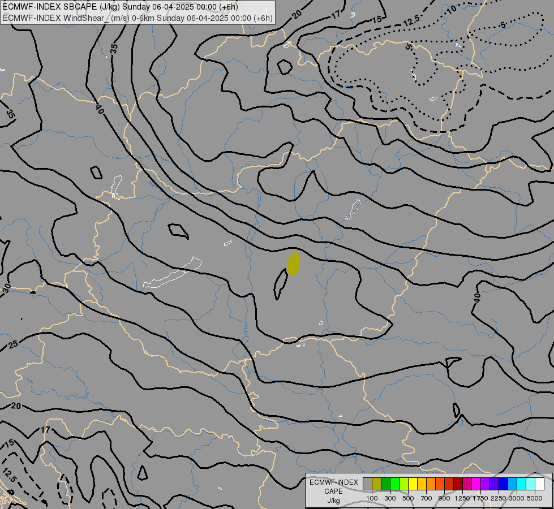Image resolution: width=554 pixels, height=509 pixels.
Task: Click the contour label 30
Action: (x=7, y=288)
